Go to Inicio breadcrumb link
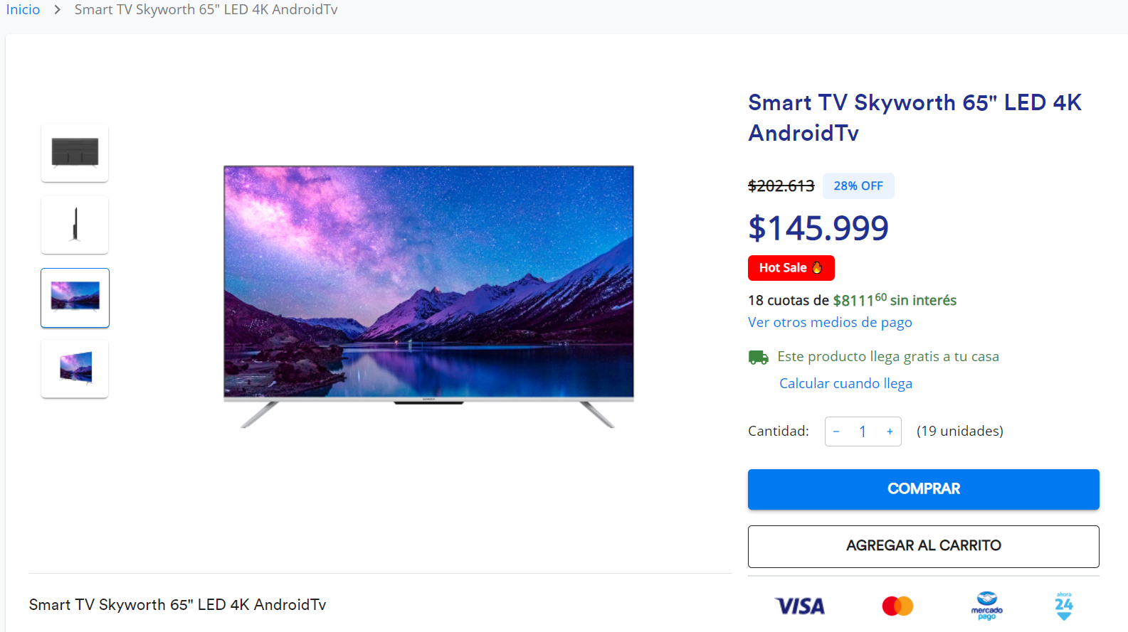The image size is (1128, 632). (x=23, y=10)
